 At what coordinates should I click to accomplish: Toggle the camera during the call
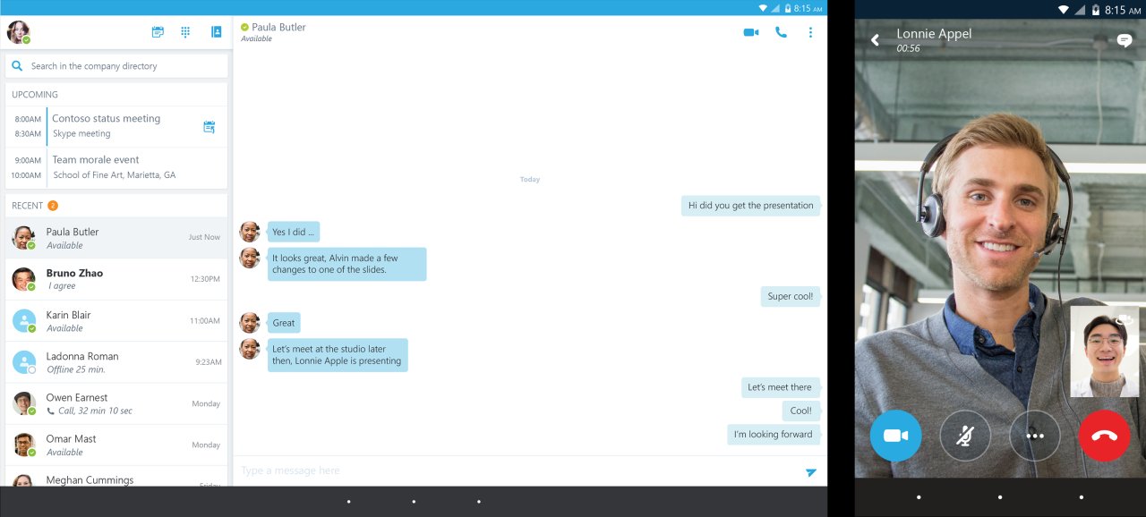tap(895, 436)
